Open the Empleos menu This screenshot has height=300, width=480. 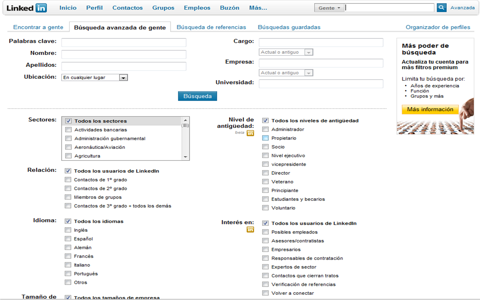point(197,7)
